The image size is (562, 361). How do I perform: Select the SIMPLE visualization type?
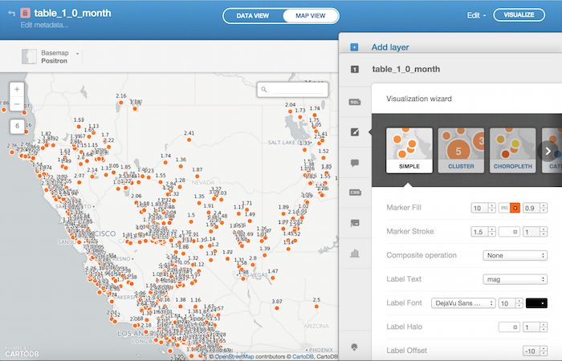pyautogui.click(x=409, y=151)
